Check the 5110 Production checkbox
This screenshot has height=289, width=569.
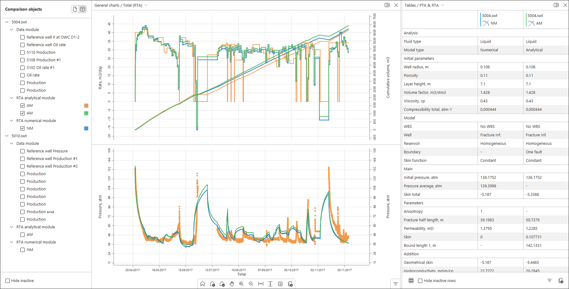[x=22, y=53]
